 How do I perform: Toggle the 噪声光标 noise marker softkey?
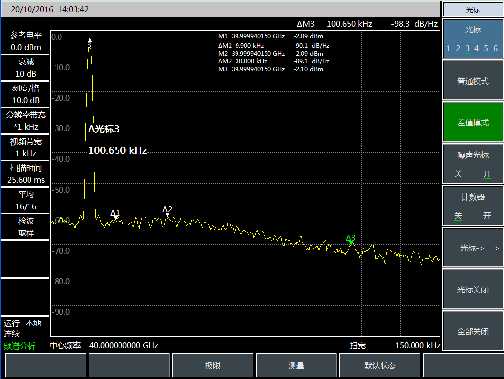click(473, 164)
